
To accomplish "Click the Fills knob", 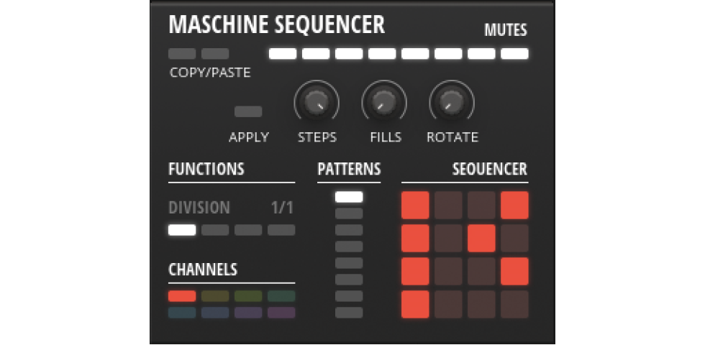I will pyautogui.click(x=384, y=103).
